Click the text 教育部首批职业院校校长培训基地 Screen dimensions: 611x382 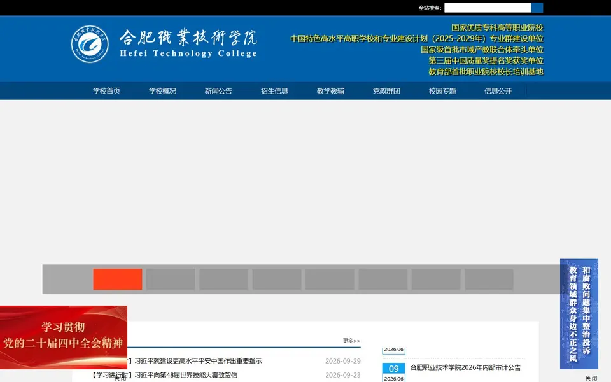click(x=486, y=72)
